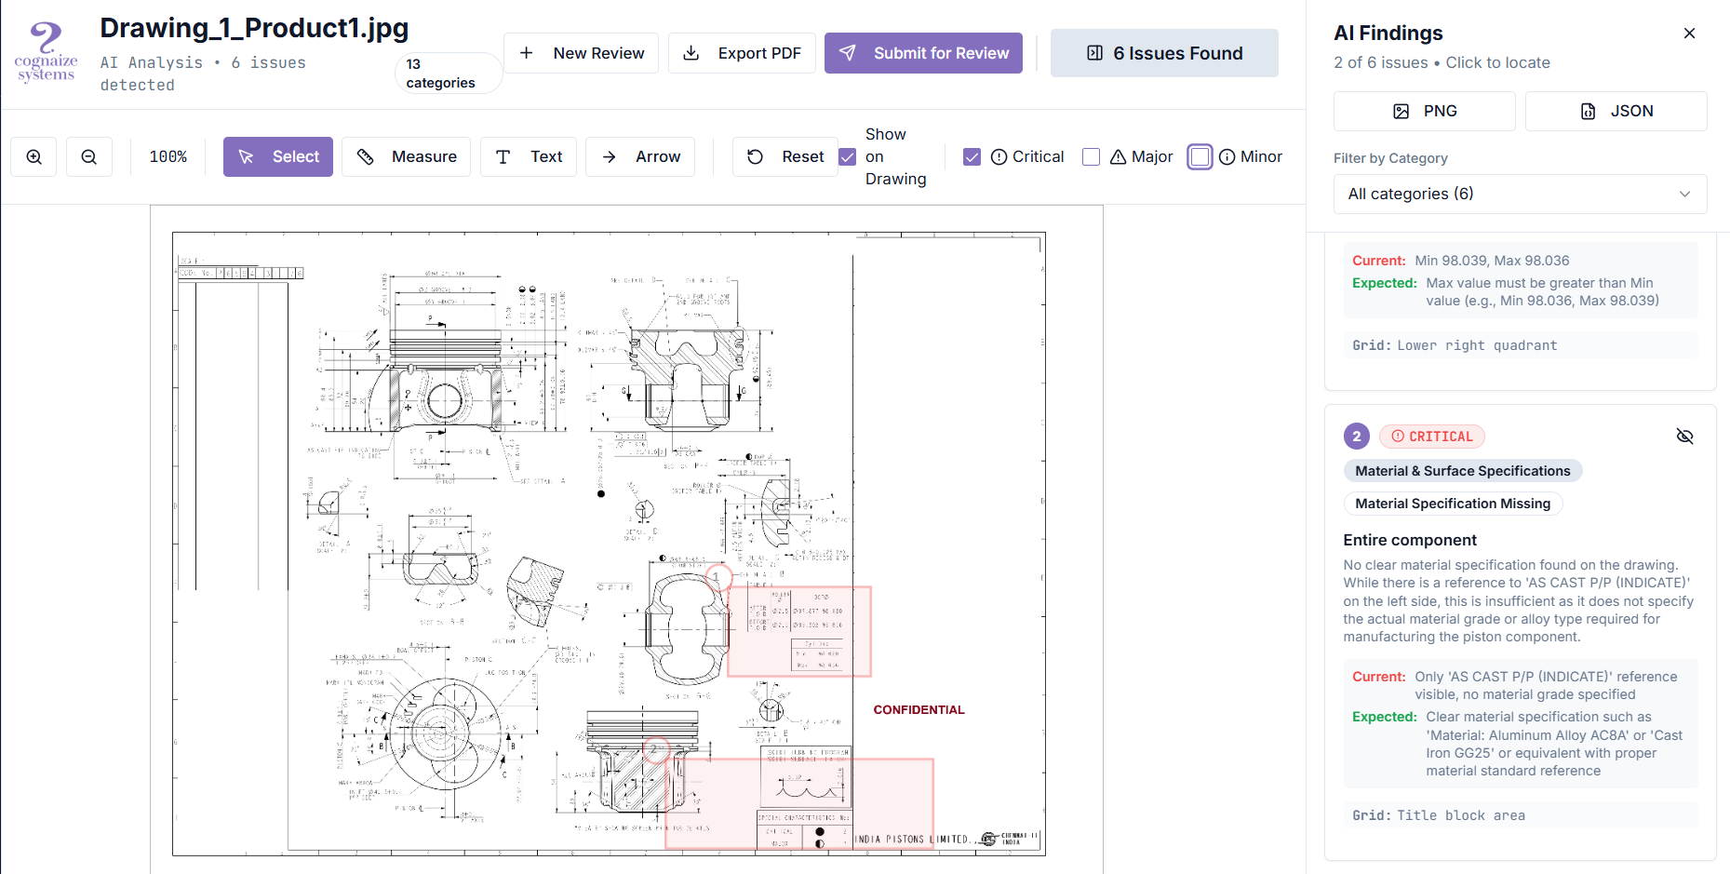Submit the drawing for review
Screen dimensions: 1730x874
(x=923, y=53)
